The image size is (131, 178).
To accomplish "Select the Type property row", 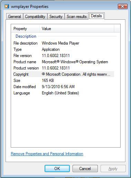I will point(63,49).
